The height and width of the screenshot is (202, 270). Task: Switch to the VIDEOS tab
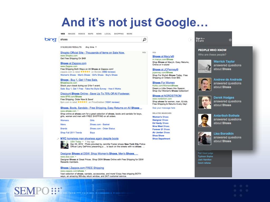tap(81, 34)
